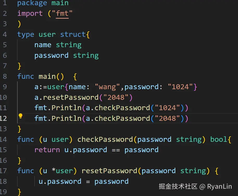
Task: Click line number 4 in gutter
Action: pyautogui.click(x=5, y=34)
